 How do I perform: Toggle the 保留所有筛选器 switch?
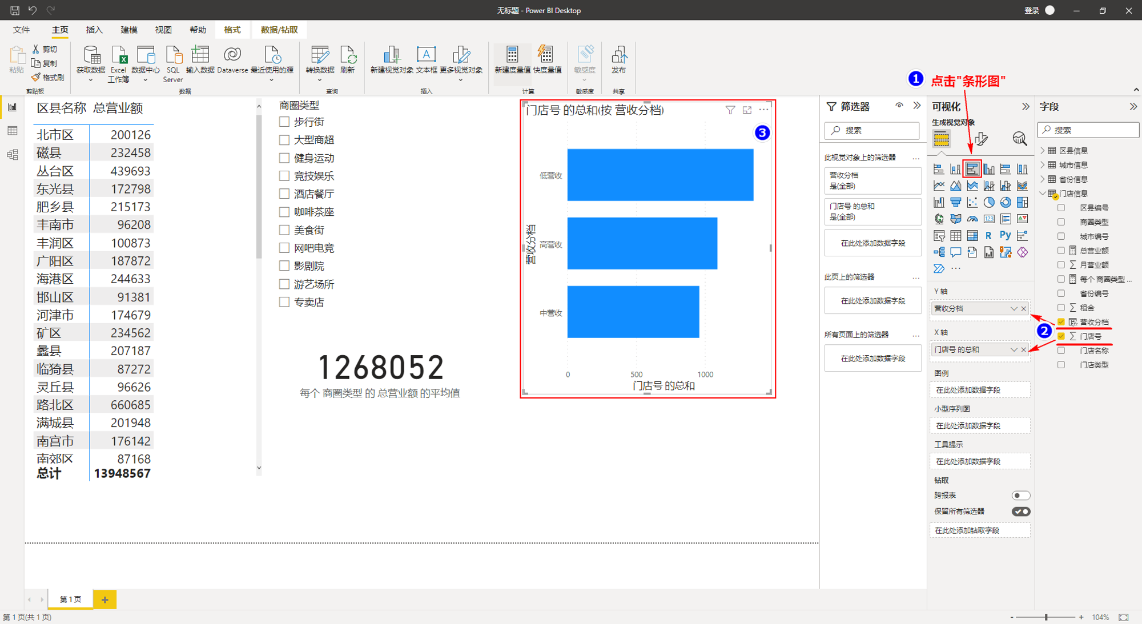coord(1021,512)
